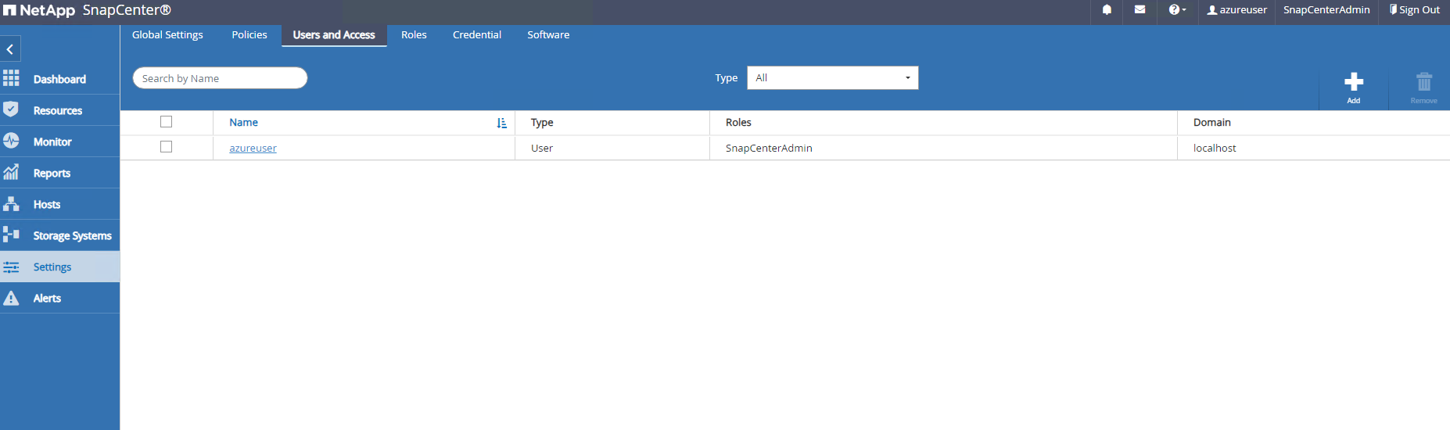Collapse the left navigation sidebar arrow
This screenshot has width=1450, height=430.
pos(10,49)
